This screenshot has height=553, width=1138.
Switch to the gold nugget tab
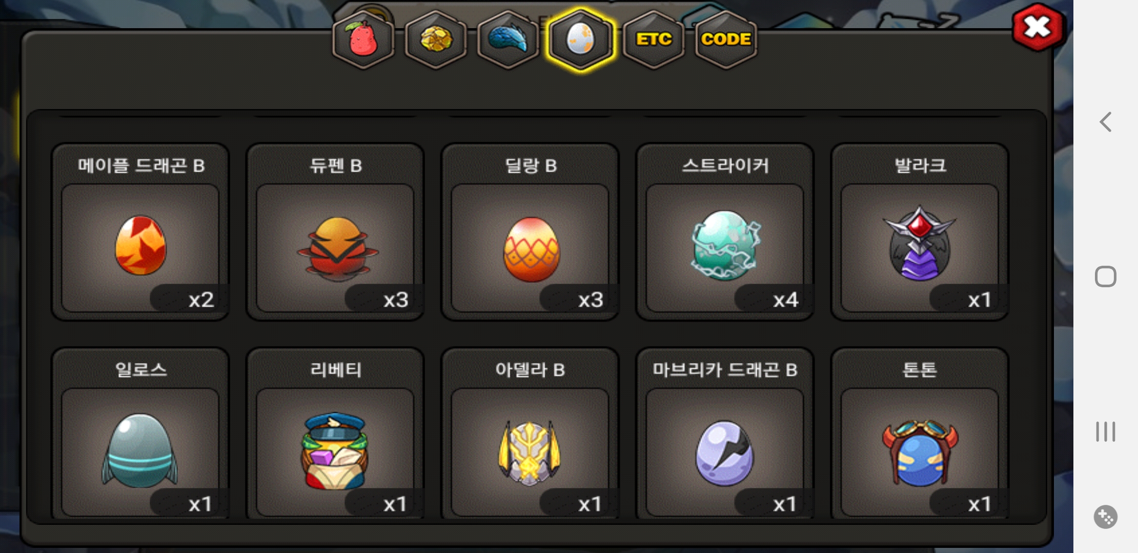click(436, 39)
